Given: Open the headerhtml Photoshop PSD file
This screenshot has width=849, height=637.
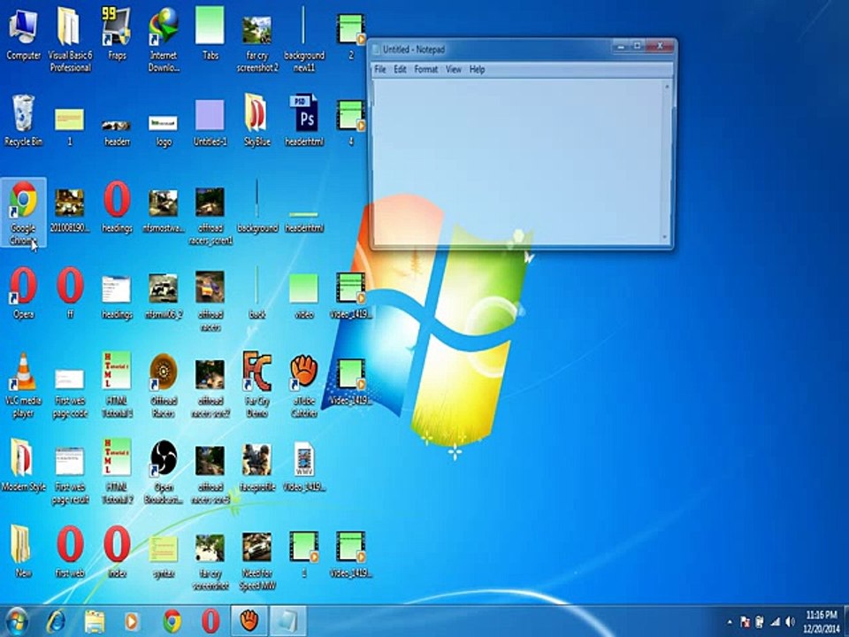Looking at the screenshot, I should click(x=303, y=120).
